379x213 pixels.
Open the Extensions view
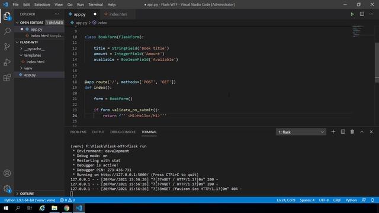7,78
